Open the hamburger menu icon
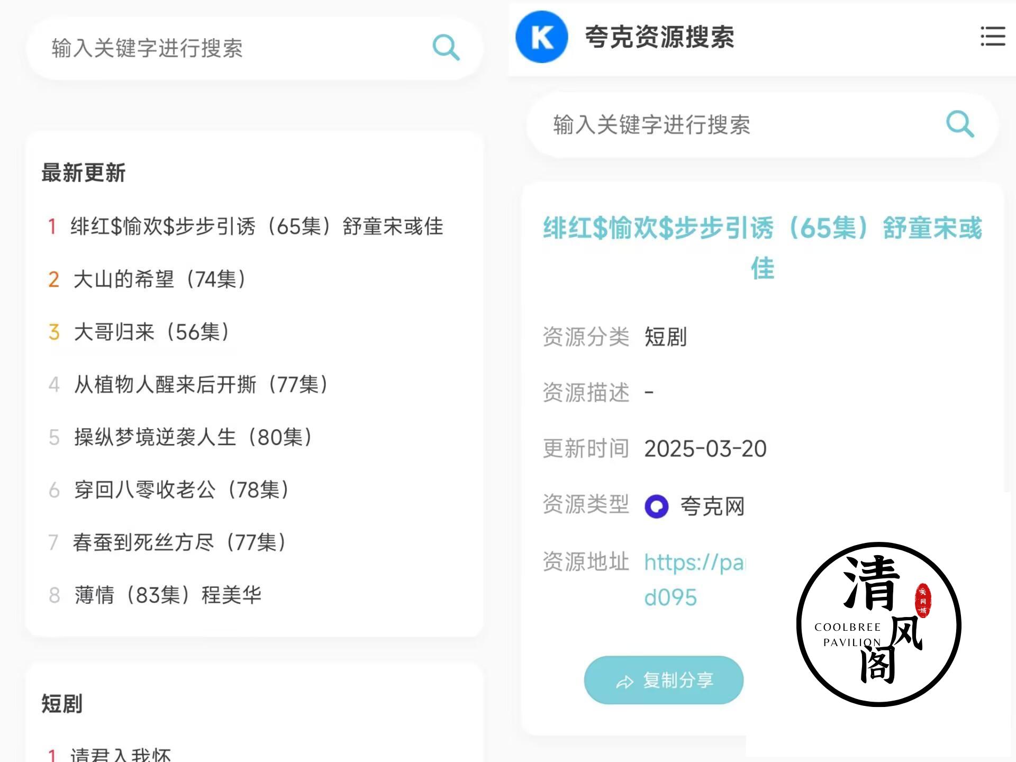This screenshot has height=762, width=1016. pos(992,37)
